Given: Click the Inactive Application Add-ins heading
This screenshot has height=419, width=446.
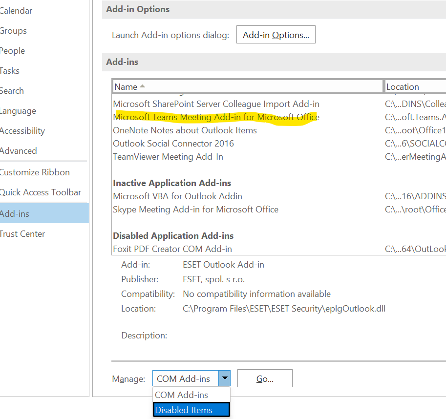Looking at the screenshot, I should [x=172, y=183].
